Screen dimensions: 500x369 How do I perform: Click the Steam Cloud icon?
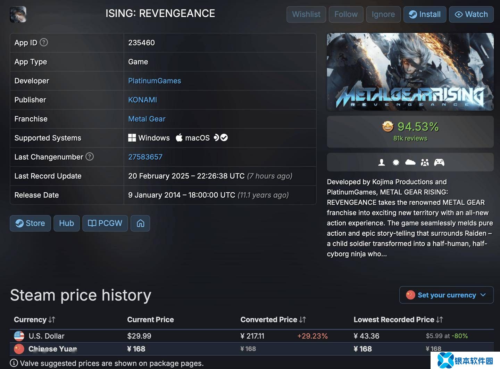pyautogui.click(x=410, y=162)
